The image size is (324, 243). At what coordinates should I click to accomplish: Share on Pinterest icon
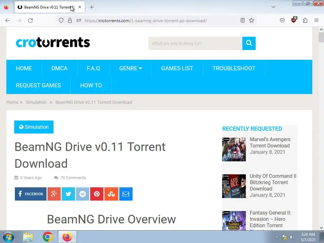pyautogui.click(x=97, y=194)
